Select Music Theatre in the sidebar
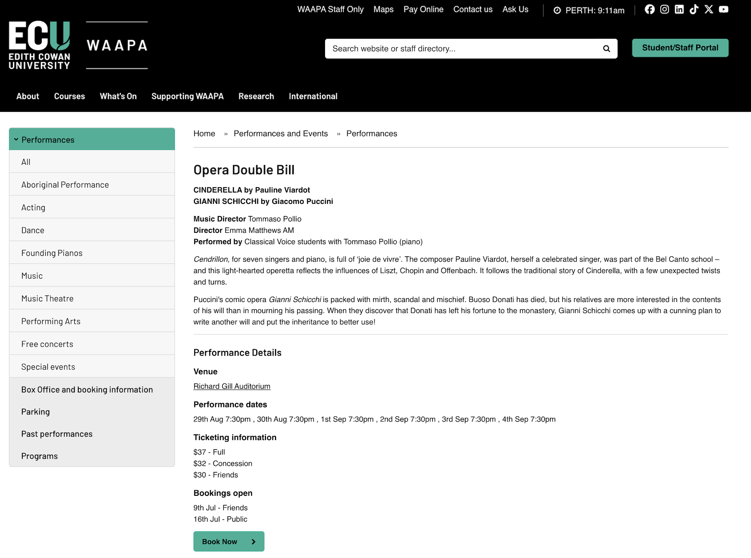Viewport: 751px width, 558px height. point(92,299)
